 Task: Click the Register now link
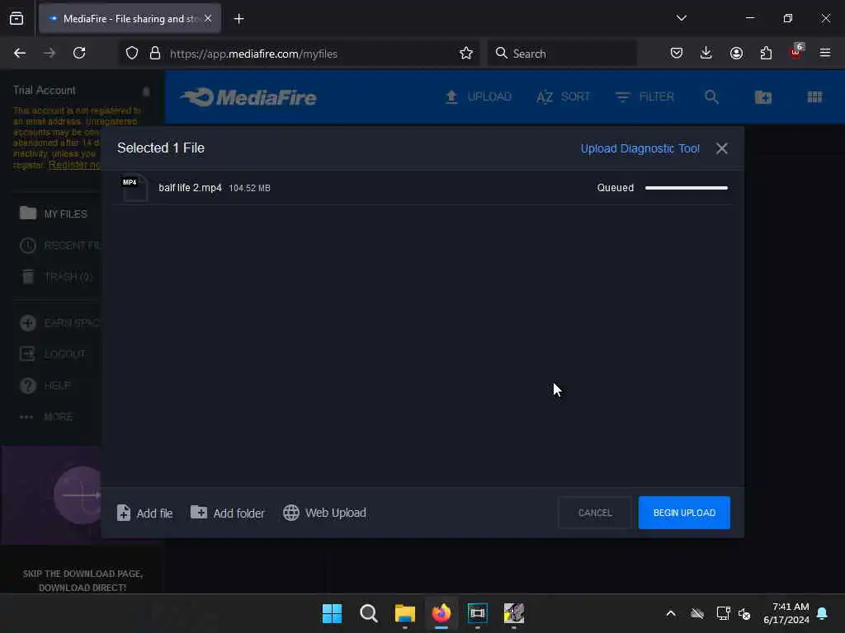pyautogui.click(x=74, y=165)
